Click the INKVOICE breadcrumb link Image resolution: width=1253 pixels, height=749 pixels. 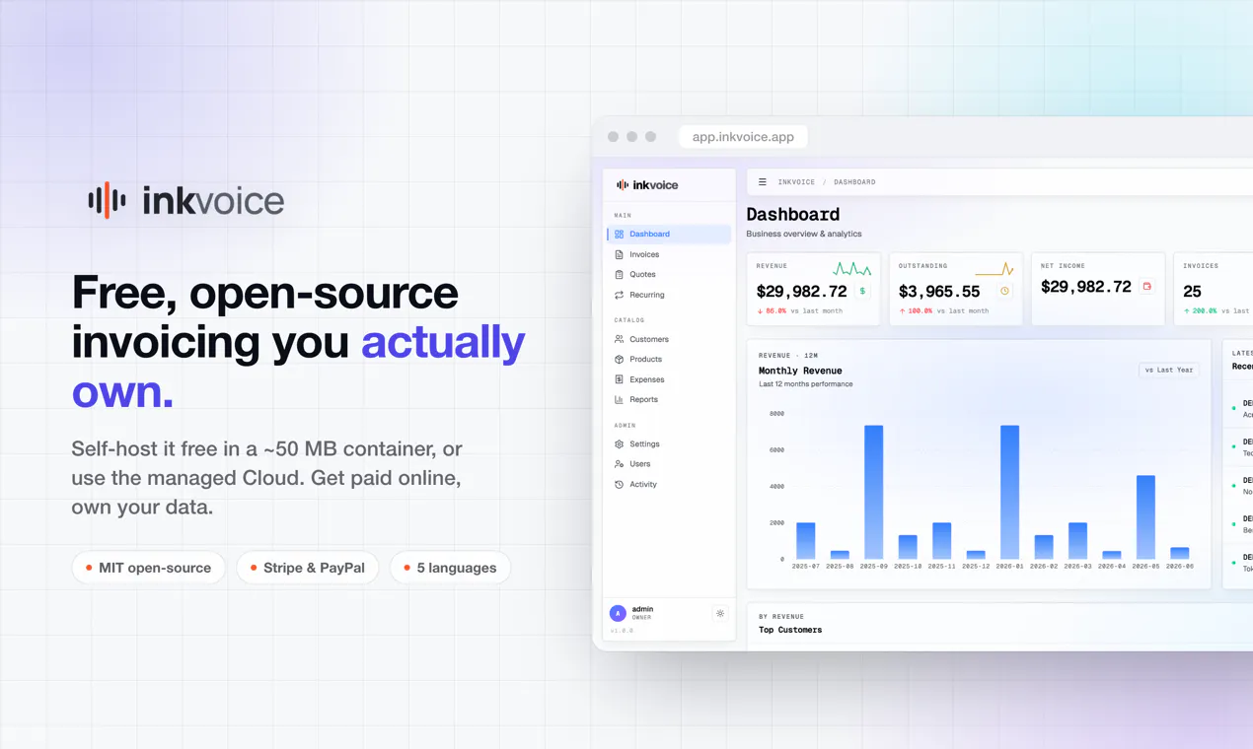pos(796,182)
